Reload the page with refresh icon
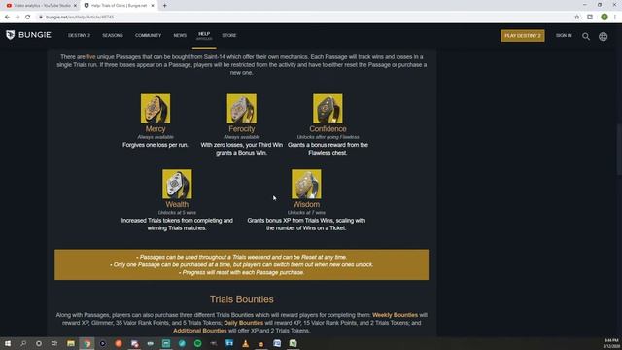 pos(28,17)
